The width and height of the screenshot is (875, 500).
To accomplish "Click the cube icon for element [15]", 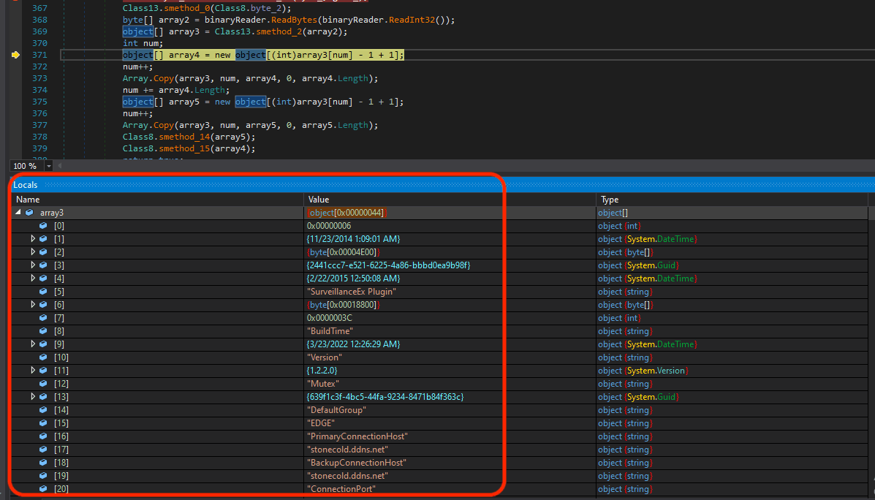I will (43, 423).
